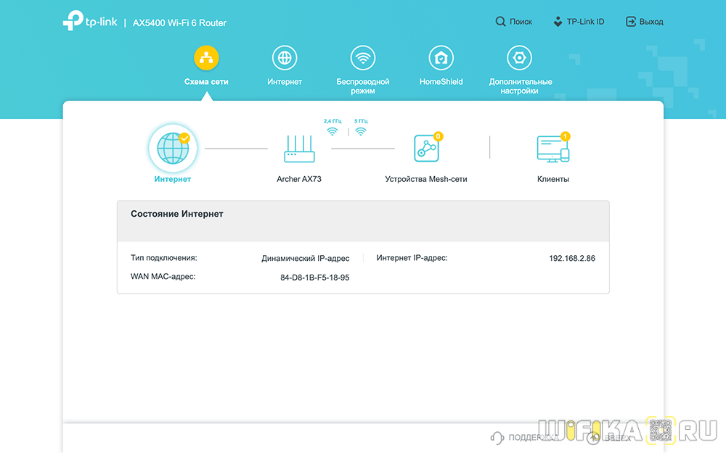Click the 2,4 ГГц Wi-Fi icon
The width and height of the screenshot is (726, 453).
click(x=333, y=131)
